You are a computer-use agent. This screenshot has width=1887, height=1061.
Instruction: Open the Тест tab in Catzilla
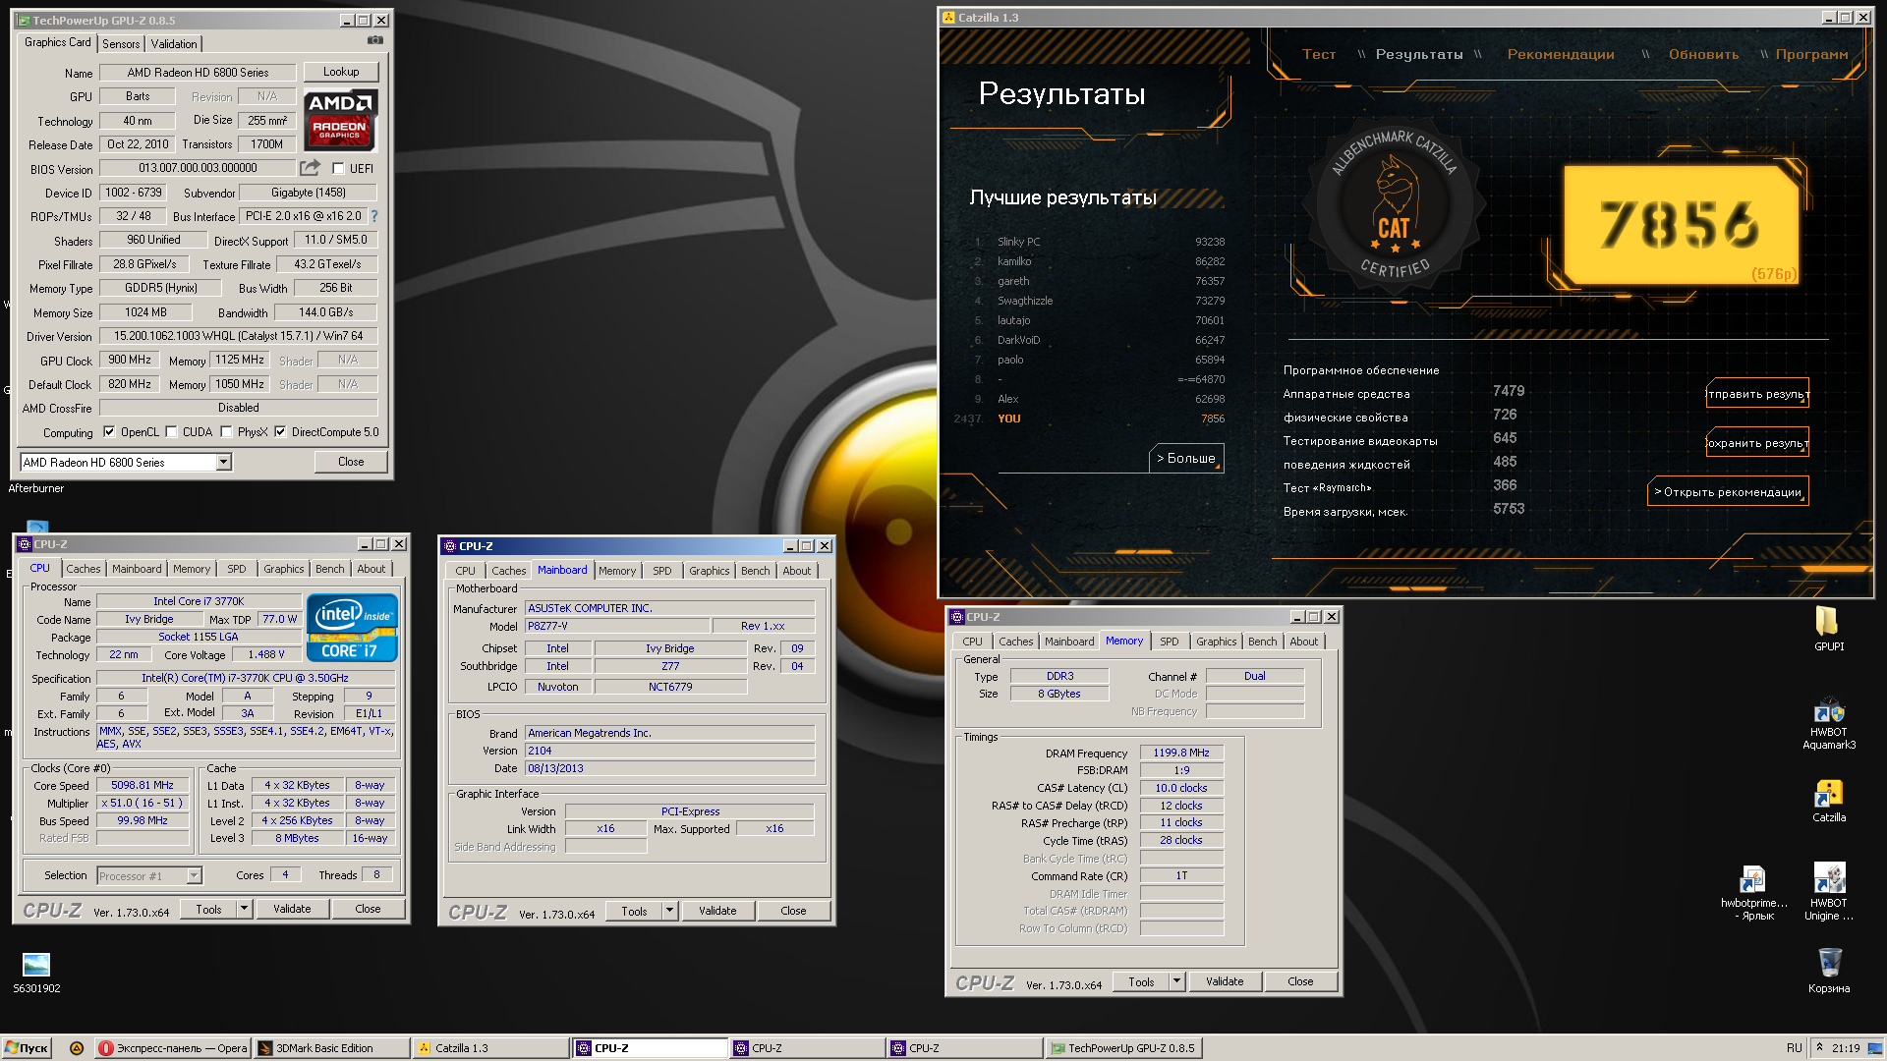click(1319, 54)
